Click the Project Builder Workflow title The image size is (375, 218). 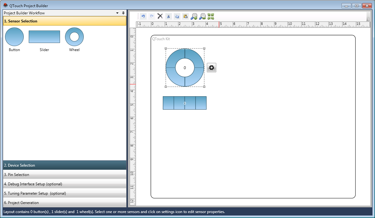pos(24,13)
